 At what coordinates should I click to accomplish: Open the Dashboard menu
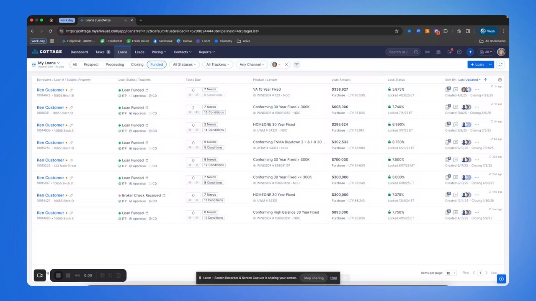(x=79, y=52)
